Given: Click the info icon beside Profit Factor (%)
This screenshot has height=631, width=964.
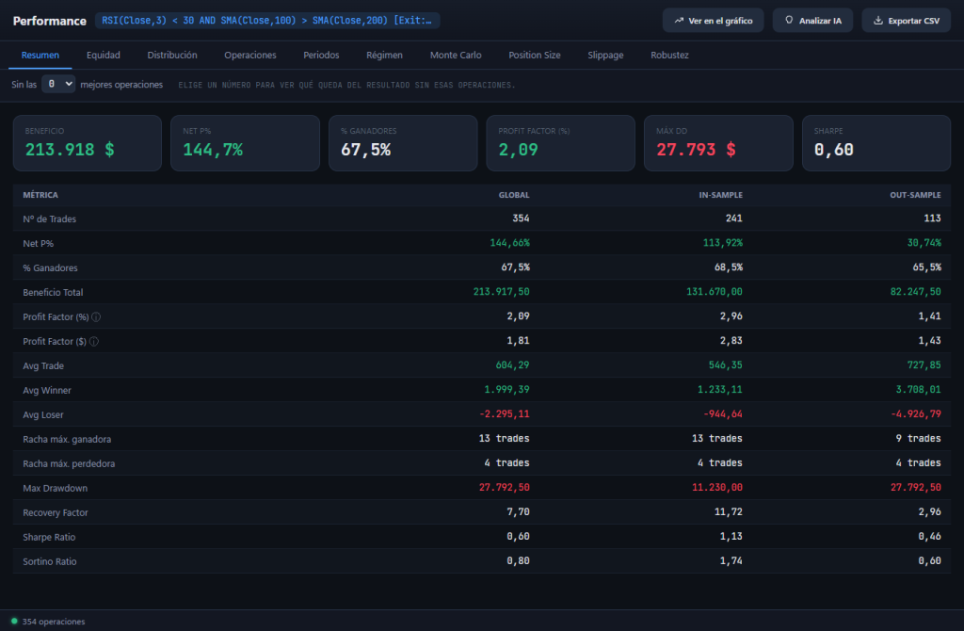Looking at the screenshot, I should (96, 316).
